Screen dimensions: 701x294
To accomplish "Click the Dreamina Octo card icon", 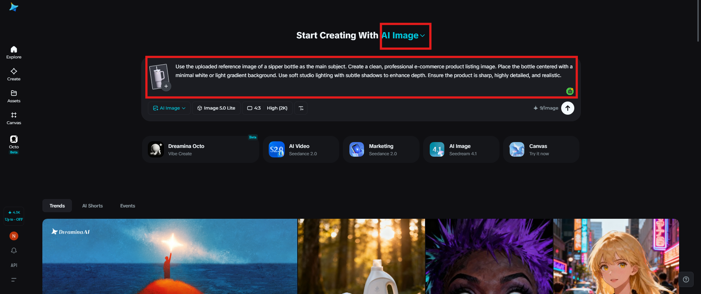I will 156,149.
